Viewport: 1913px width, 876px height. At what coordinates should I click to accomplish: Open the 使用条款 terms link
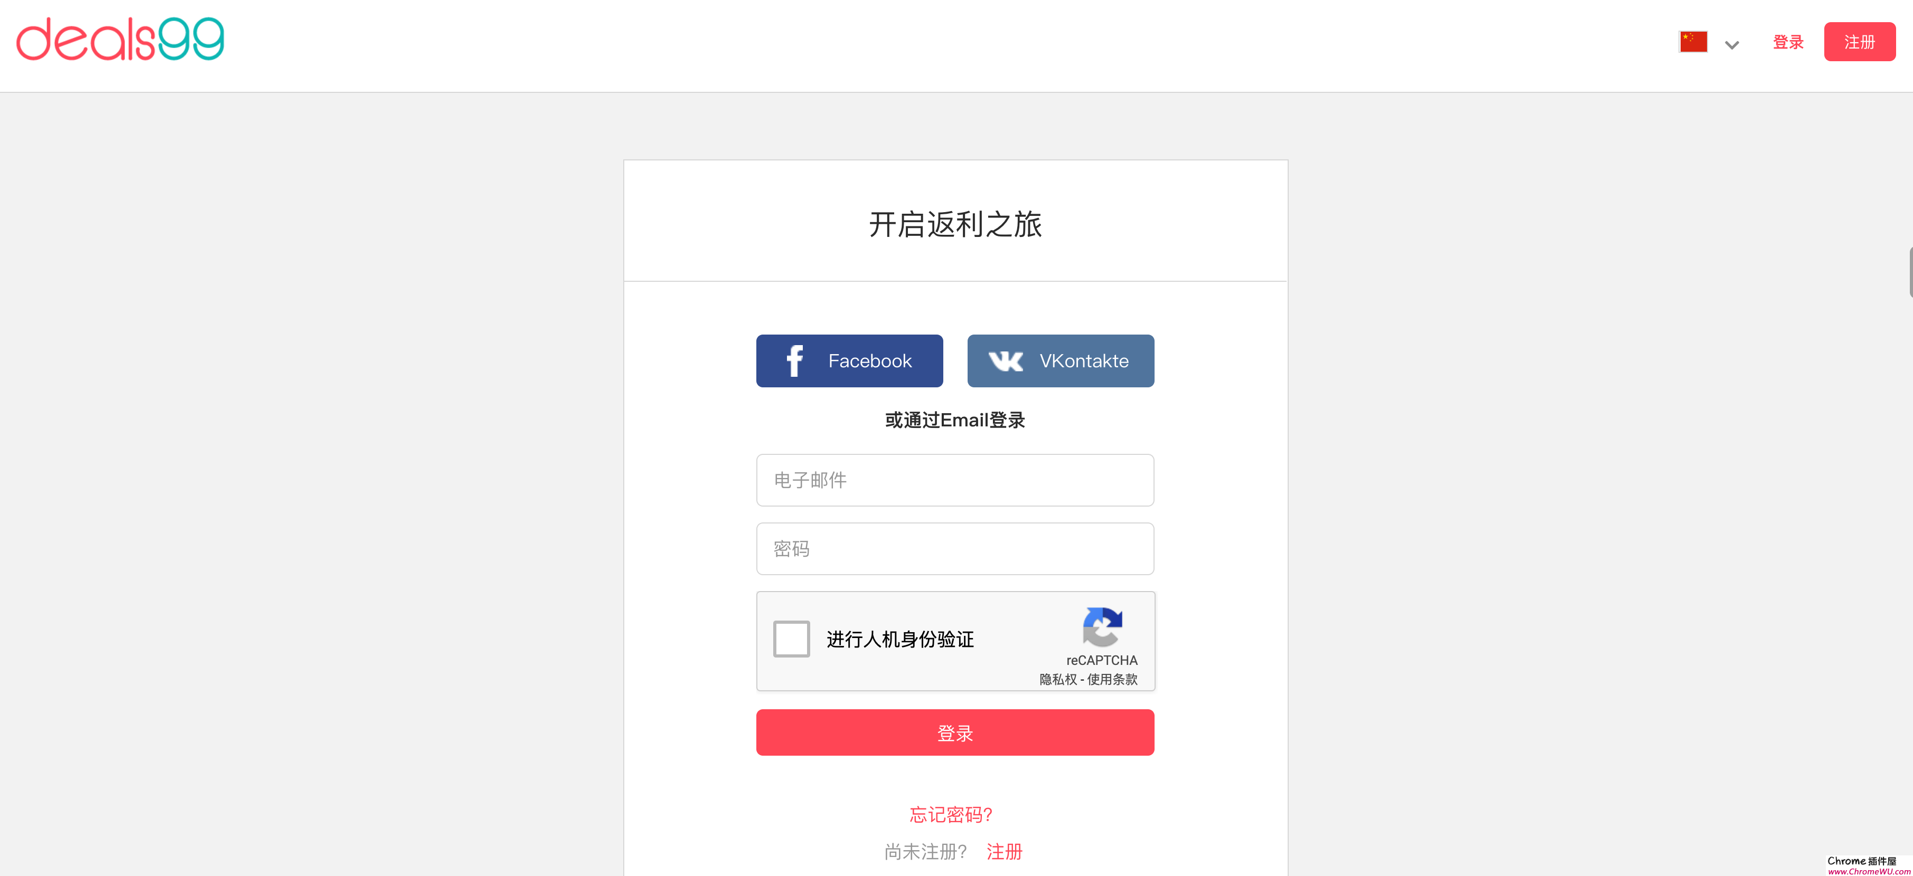(1112, 680)
